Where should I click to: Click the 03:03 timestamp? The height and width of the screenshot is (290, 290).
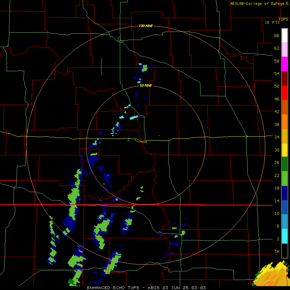[198, 288]
